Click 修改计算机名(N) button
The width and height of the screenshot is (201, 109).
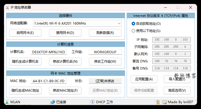(65, 62)
